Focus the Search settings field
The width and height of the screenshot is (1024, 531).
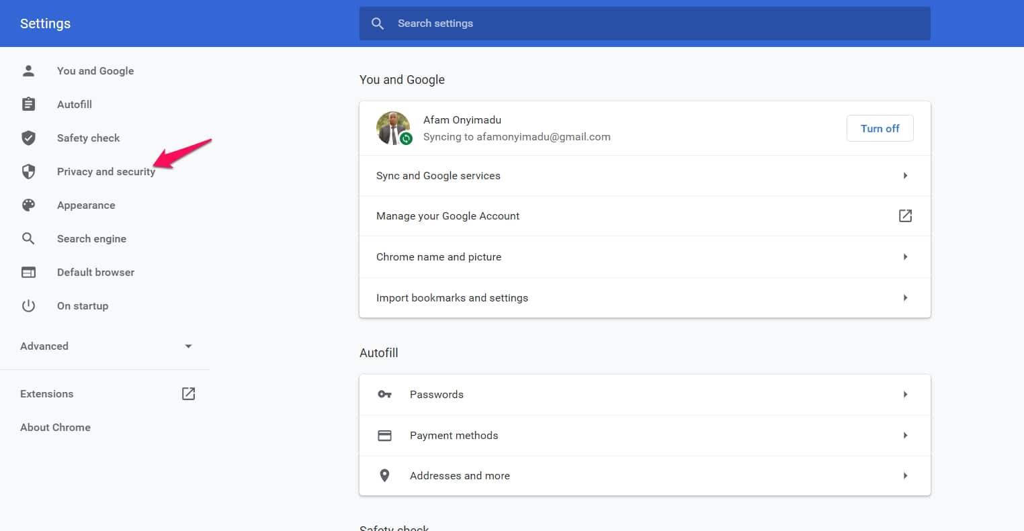[645, 23]
